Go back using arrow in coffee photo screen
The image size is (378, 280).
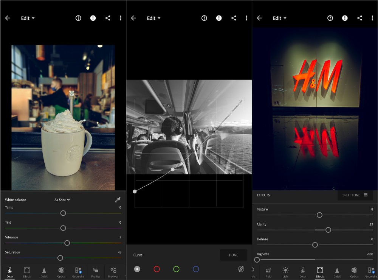coord(8,18)
